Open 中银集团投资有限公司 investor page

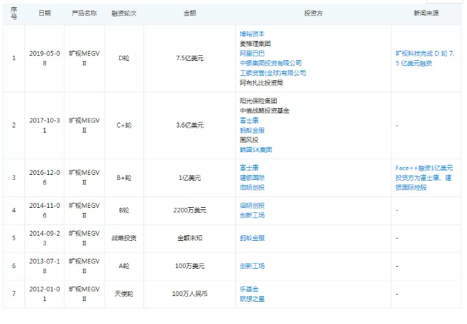270,63
